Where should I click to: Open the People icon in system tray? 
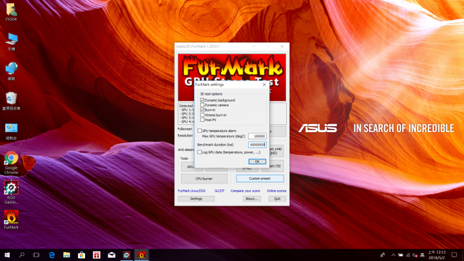[x=383, y=255]
